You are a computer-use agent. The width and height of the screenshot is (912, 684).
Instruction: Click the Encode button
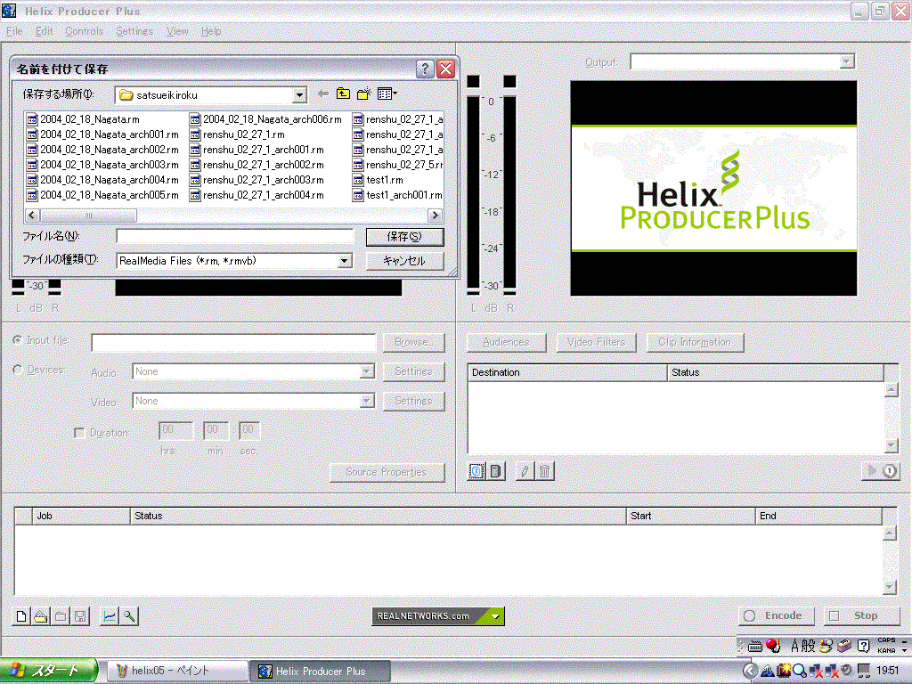(x=777, y=615)
